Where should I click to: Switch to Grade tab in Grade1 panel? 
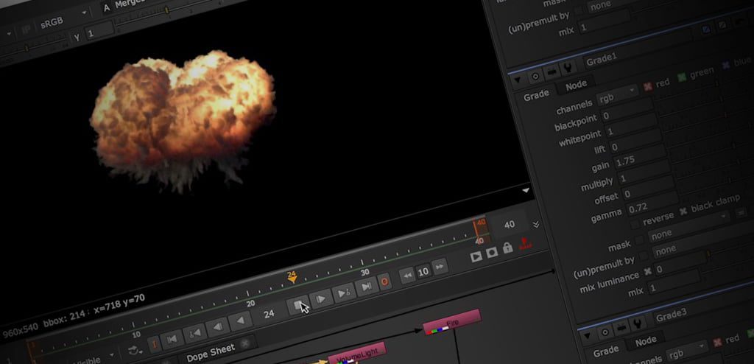536,95
